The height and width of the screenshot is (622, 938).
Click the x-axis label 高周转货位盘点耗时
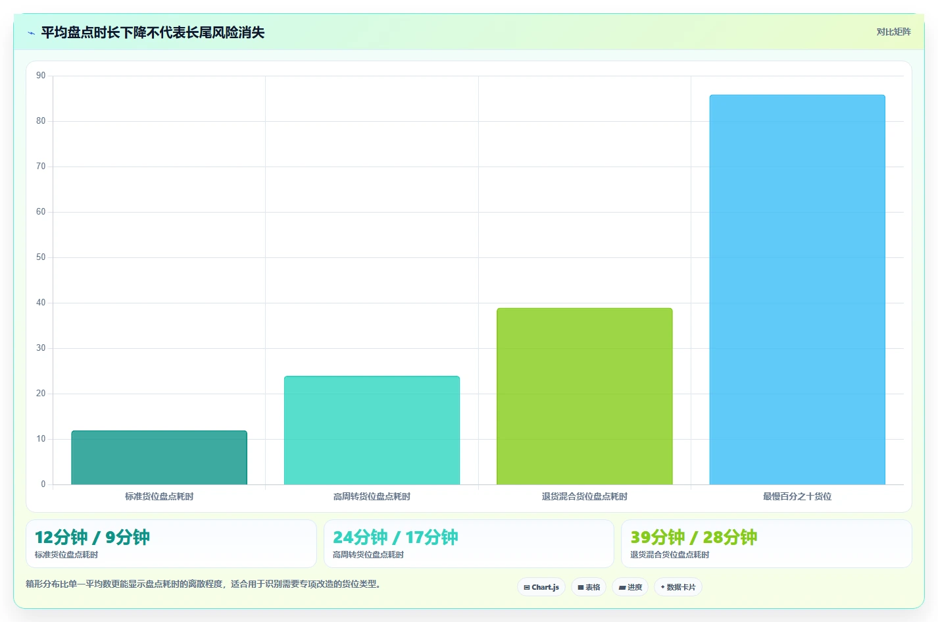(372, 496)
